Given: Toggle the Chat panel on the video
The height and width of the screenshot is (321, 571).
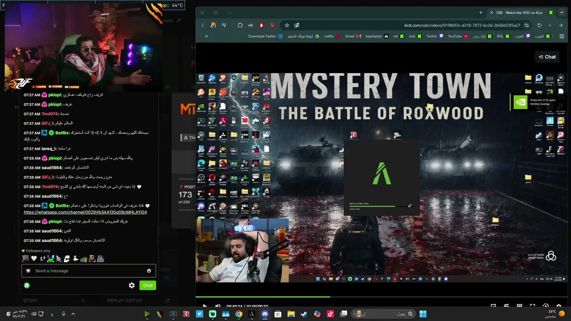Looking at the screenshot, I should [547, 57].
